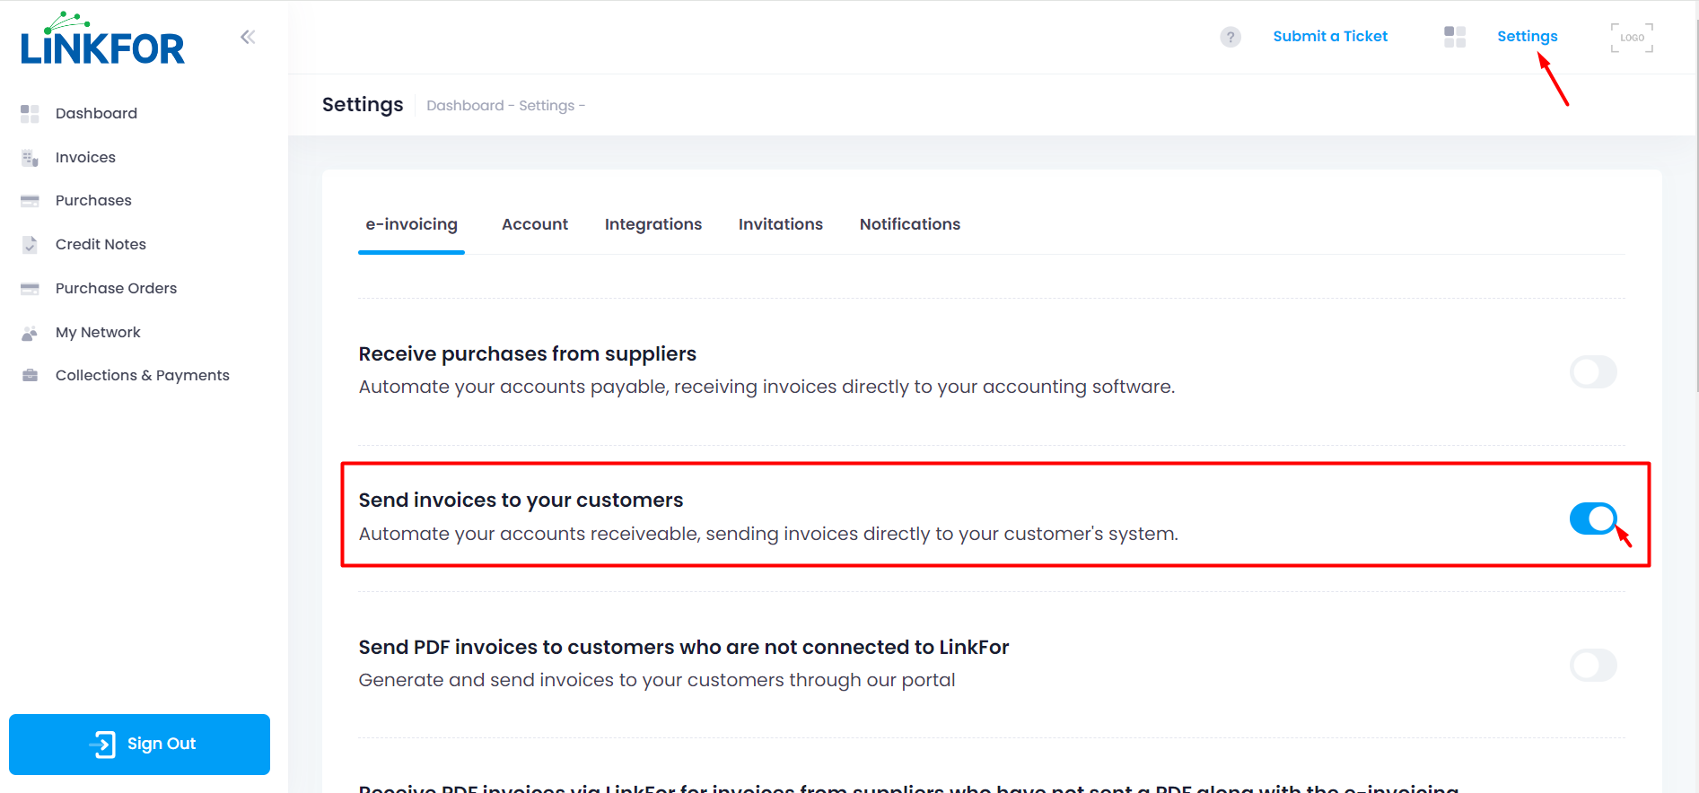Click the Invoices sidebar icon
This screenshot has width=1699, height=793.
[30, 158]
